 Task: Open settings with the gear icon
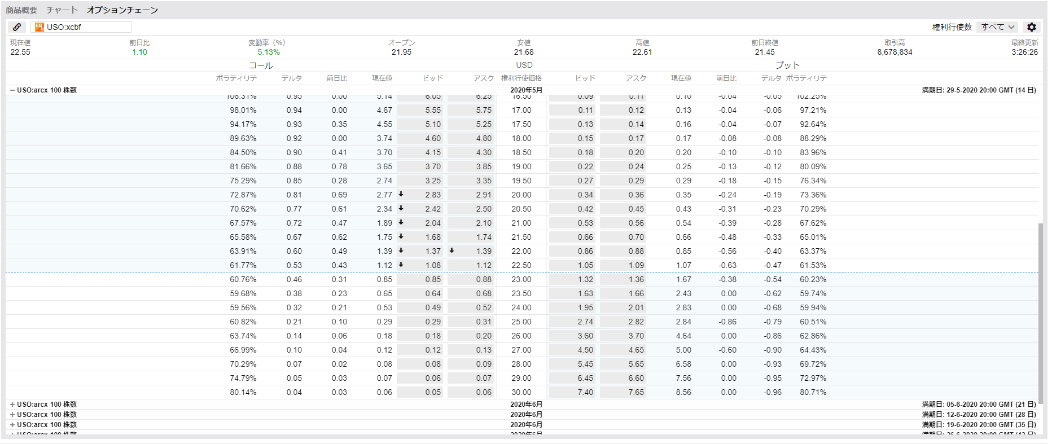(x=1032, y=27)
